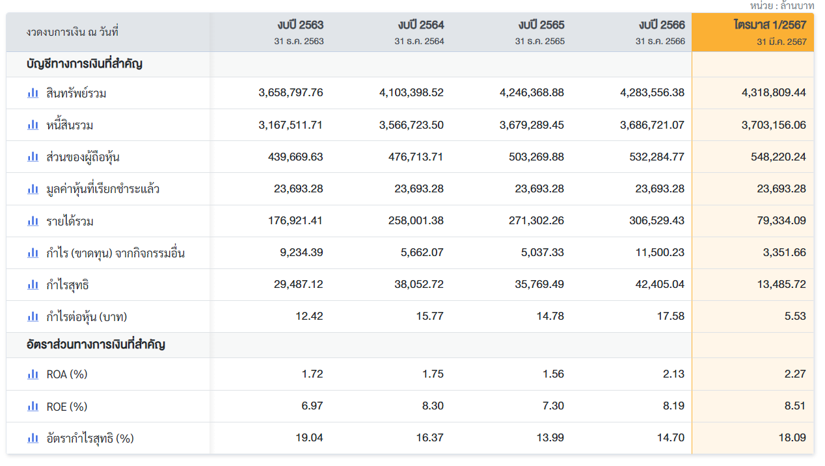Click chart icon beside มูลค่าหุ้นที่เรียกชำระแล้ว
This screenshot has width=825, height=466.
[x=33, y=189]
